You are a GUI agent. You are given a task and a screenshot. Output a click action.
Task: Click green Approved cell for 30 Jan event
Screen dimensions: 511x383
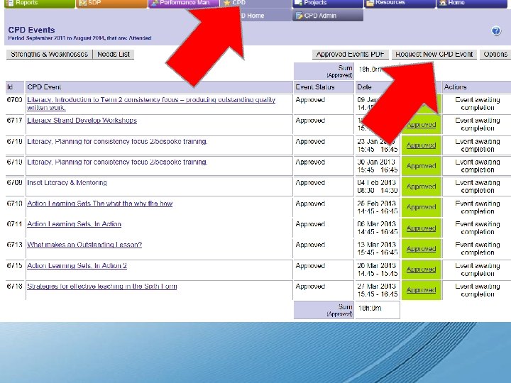(422, 166)
